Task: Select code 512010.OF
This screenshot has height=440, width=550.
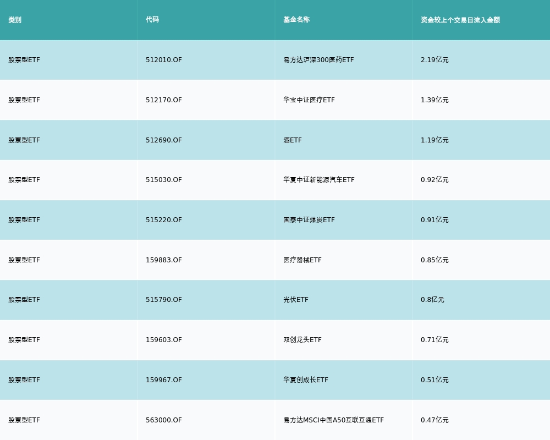Action: coord(164,60)
